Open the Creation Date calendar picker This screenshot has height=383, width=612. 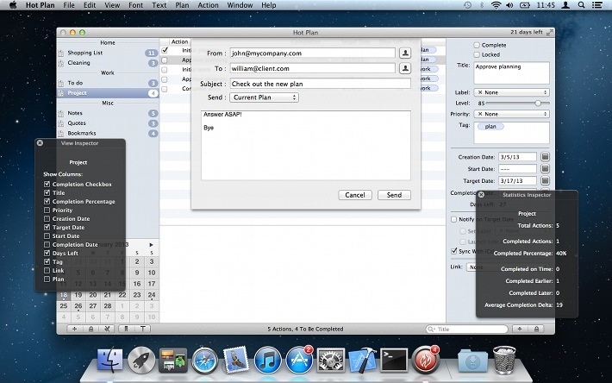[545, 157]
